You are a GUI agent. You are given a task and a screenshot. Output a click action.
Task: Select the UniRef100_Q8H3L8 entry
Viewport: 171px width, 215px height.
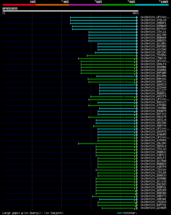coord(153,146)
